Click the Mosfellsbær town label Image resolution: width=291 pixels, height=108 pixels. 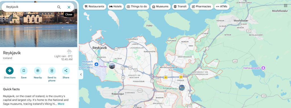(x=241, y=20)
